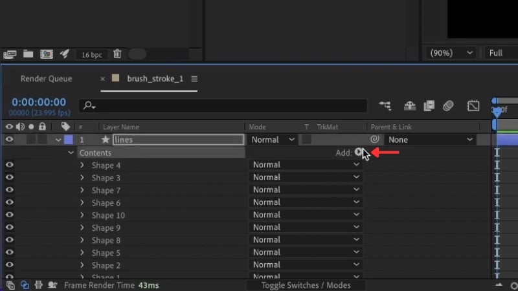Toggle the Shy layers hide icon
The height and width of the screenshot is (291, 518).
pyautogui.click(x=410, y=105)
